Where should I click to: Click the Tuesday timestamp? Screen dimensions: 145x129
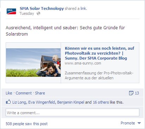pyautogui.click(x=27, y=13)
